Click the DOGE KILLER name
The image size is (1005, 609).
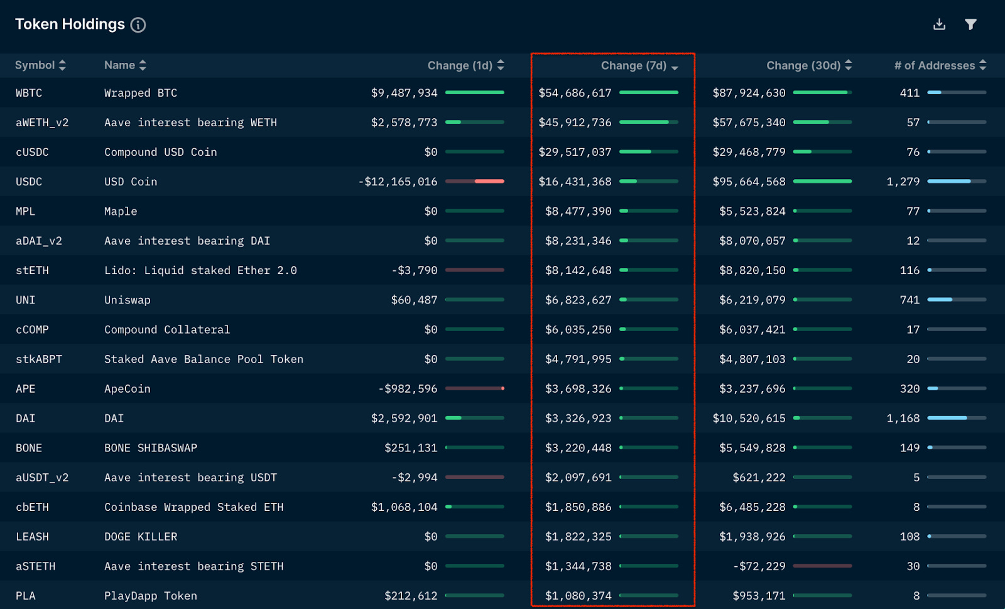[x=141, y=536]
